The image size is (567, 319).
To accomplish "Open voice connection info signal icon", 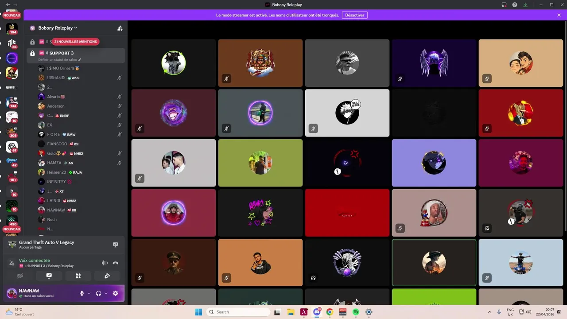I will (12, 263).
